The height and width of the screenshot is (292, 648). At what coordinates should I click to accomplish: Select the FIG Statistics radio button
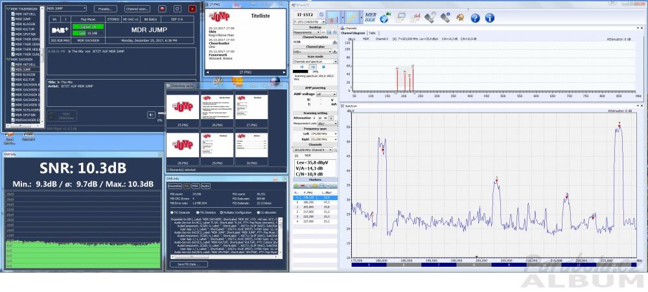[198, 212]
